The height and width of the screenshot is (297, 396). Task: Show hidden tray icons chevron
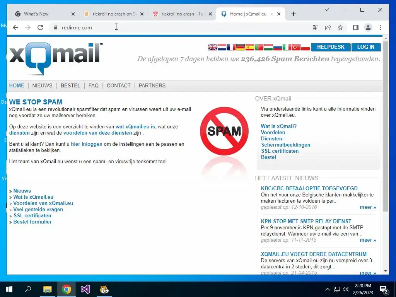(327, 289)
